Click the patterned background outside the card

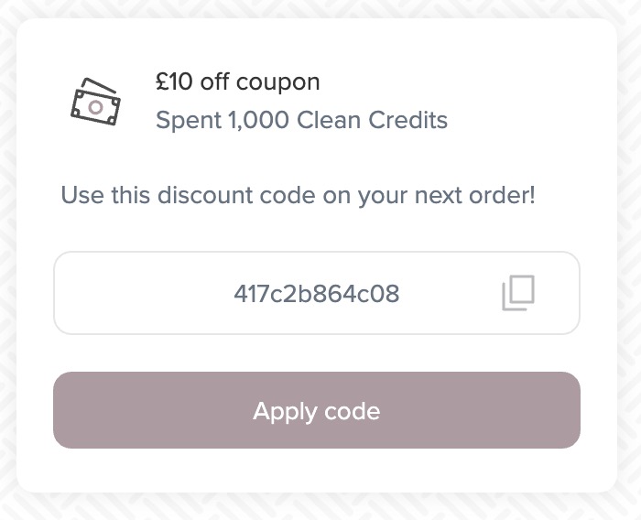click(x=7, y=275)
